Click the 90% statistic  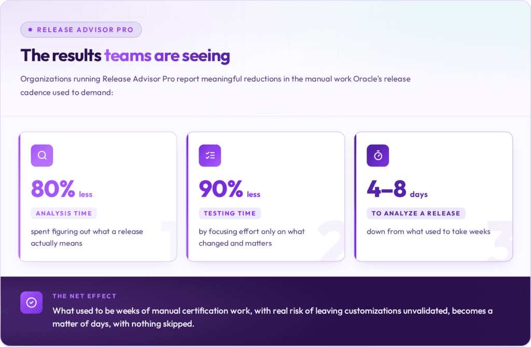[221, 189]
